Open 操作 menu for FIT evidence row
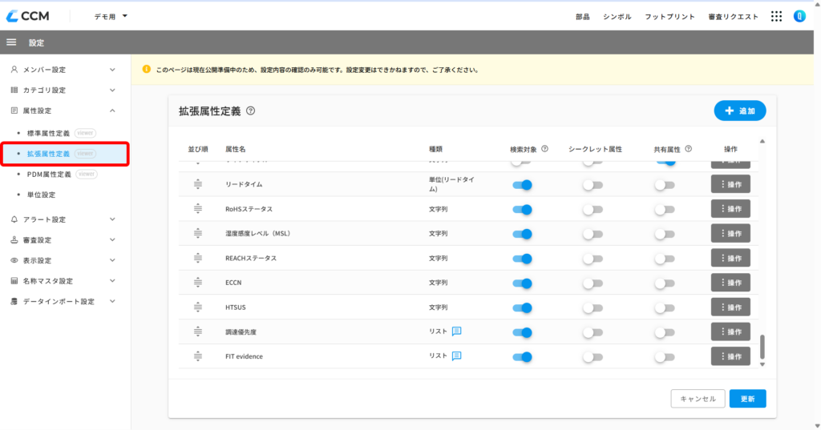This screenshot has height=430, width=821. point(730,356)
